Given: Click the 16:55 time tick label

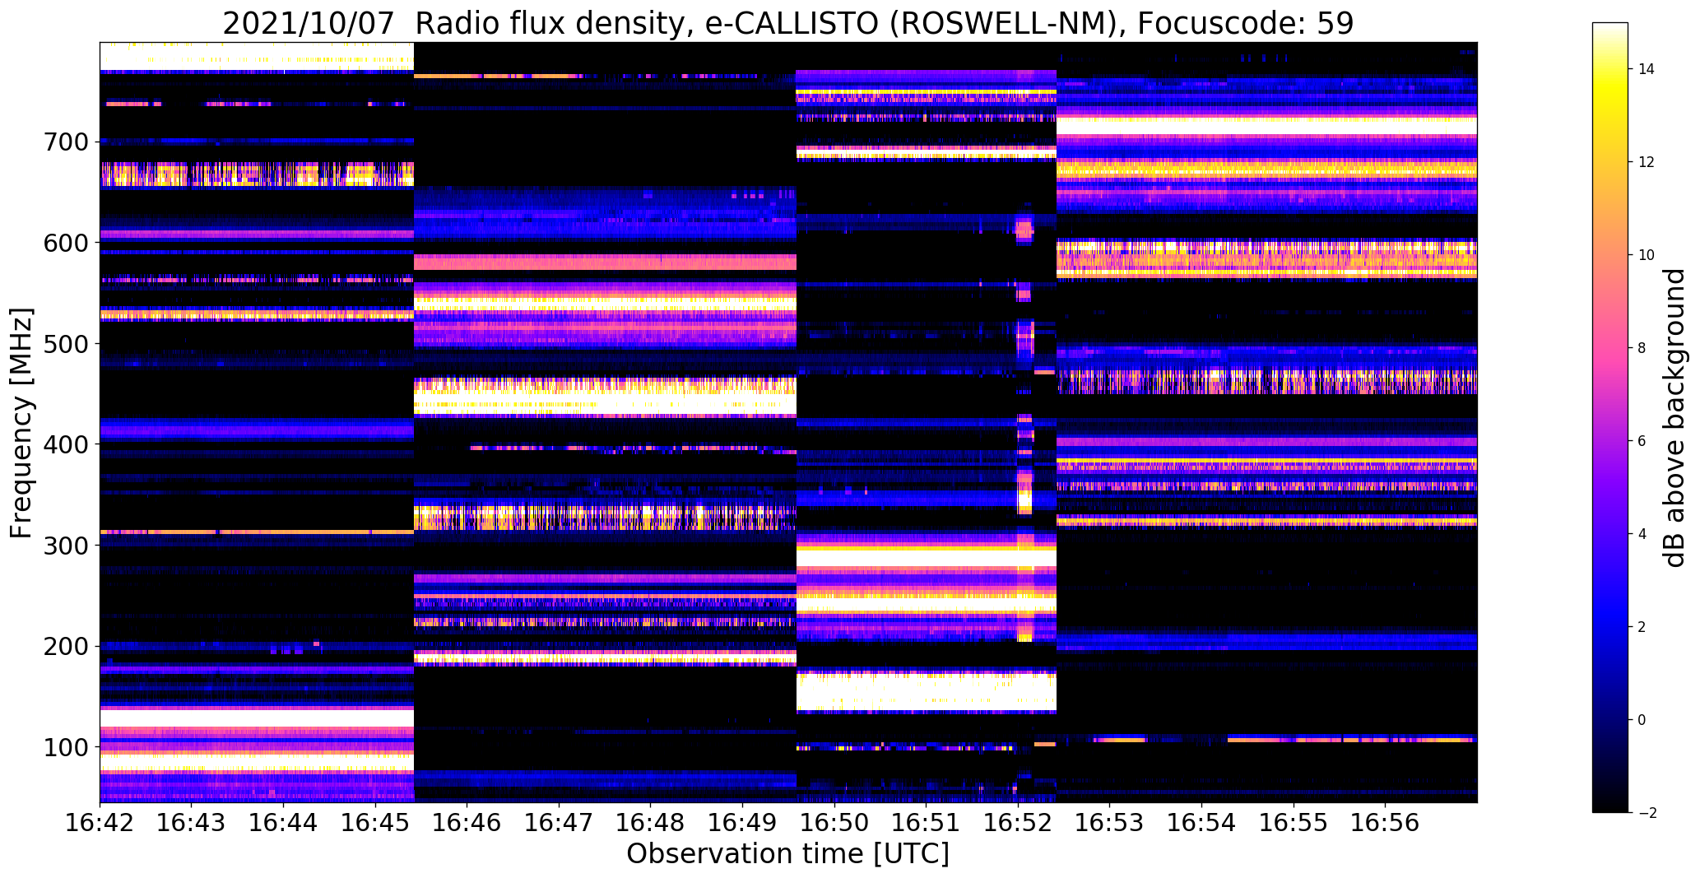Looking at the screenshot, I should pyautogui.click(x=1294, y=822).
